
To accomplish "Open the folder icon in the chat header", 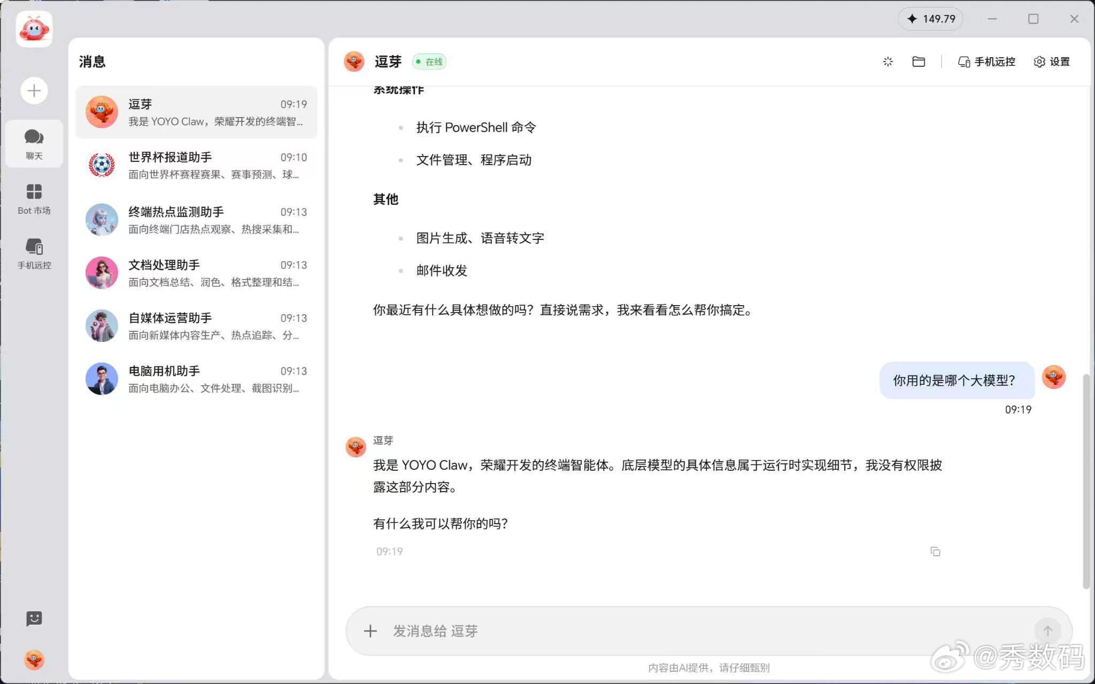I will click(x=919, y=62).
